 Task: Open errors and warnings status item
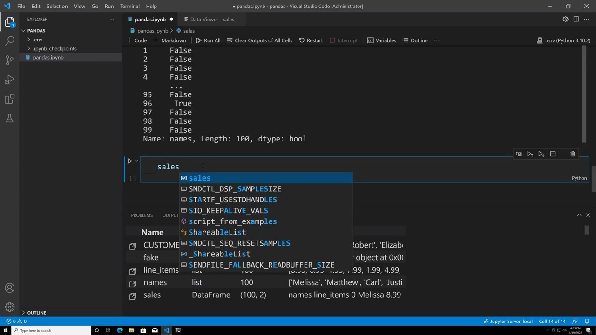coord(16,321)
